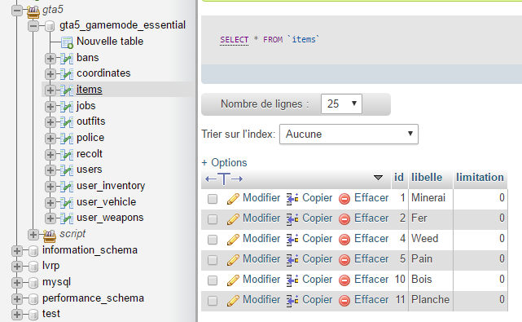522x322 pixels.
Task: Open the police table in tree
Action: click(x=90, y=137)
